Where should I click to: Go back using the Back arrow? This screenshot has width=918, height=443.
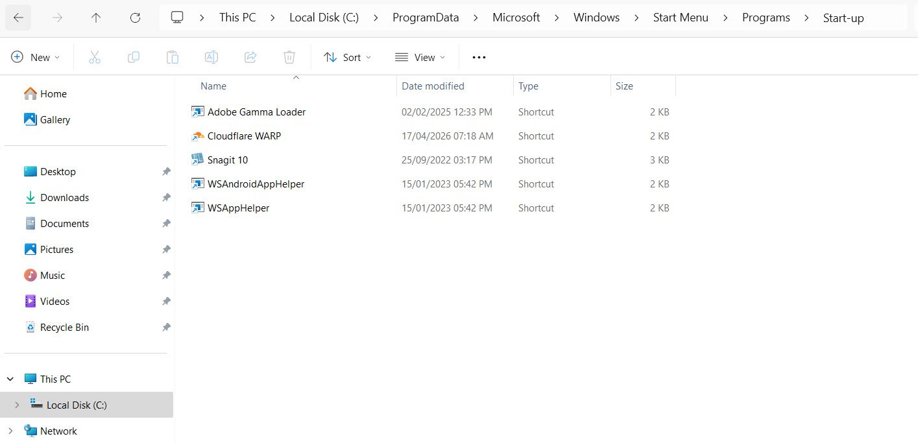(x=18, y=18)
